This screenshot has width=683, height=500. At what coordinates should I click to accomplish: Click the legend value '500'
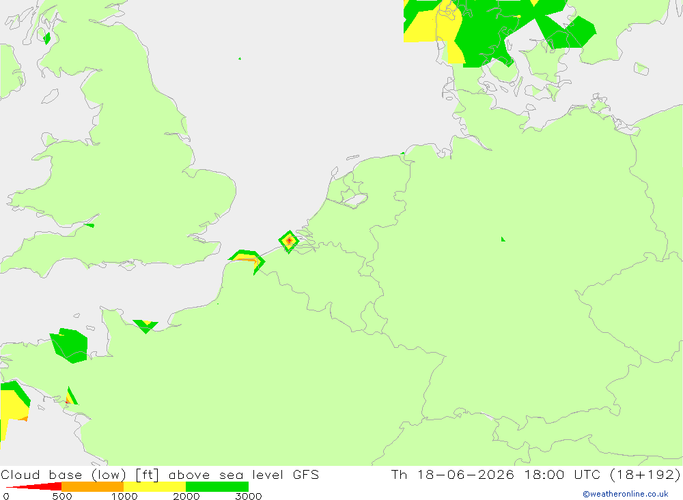(x=62, y=496)
